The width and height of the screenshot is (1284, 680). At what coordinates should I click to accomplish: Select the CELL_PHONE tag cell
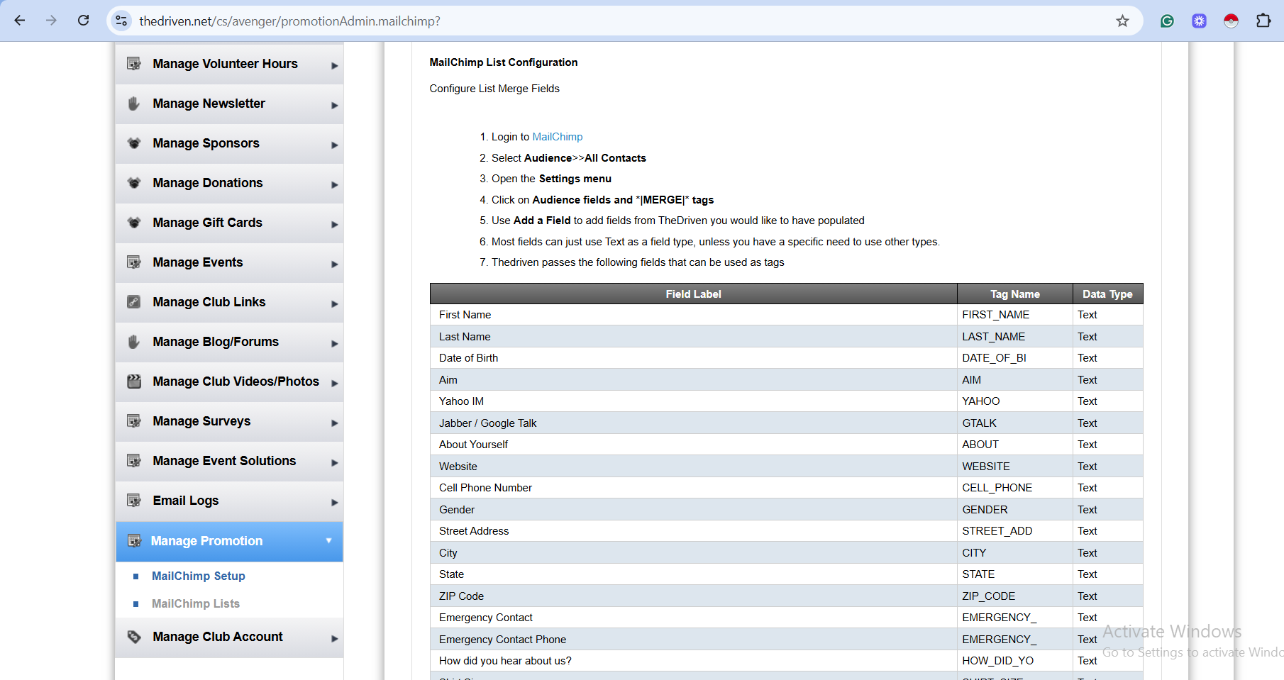tap(1015, 488)
